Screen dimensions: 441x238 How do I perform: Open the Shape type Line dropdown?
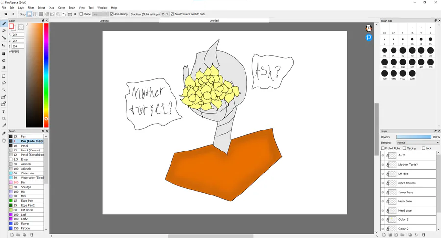[100, 14]
